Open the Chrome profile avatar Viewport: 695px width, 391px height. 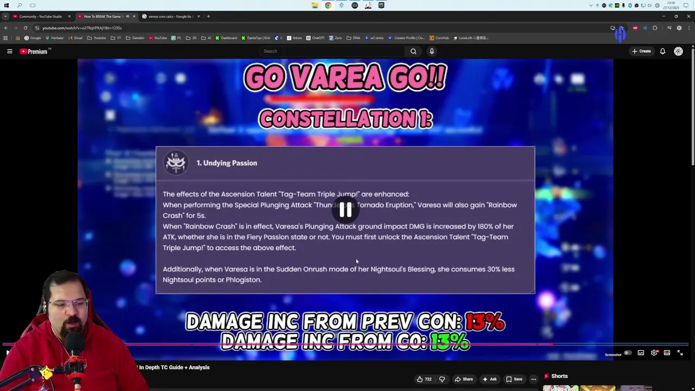(x=679, y=28)
